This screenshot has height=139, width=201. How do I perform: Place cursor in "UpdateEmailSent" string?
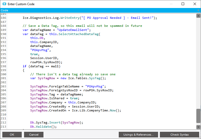[73, 30]
